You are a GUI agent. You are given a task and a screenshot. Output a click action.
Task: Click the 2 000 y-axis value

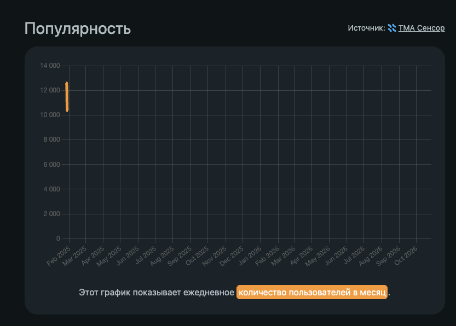point(52,214)
